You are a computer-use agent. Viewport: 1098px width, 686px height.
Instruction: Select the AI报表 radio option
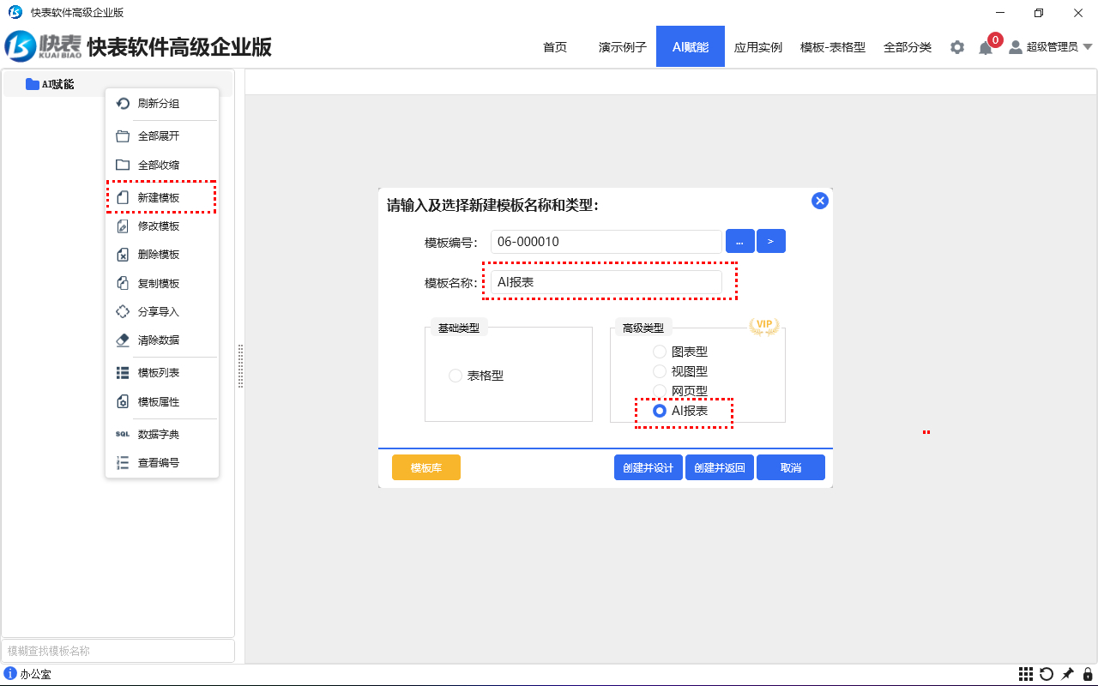click(660, 411)
